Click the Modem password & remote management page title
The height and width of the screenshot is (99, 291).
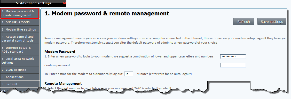(x=107, y=13)
